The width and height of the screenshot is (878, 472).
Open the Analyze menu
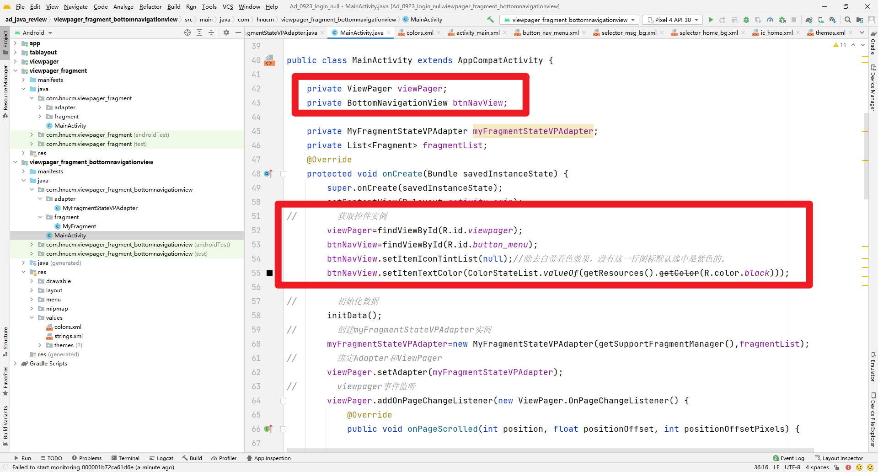(123, 6)
